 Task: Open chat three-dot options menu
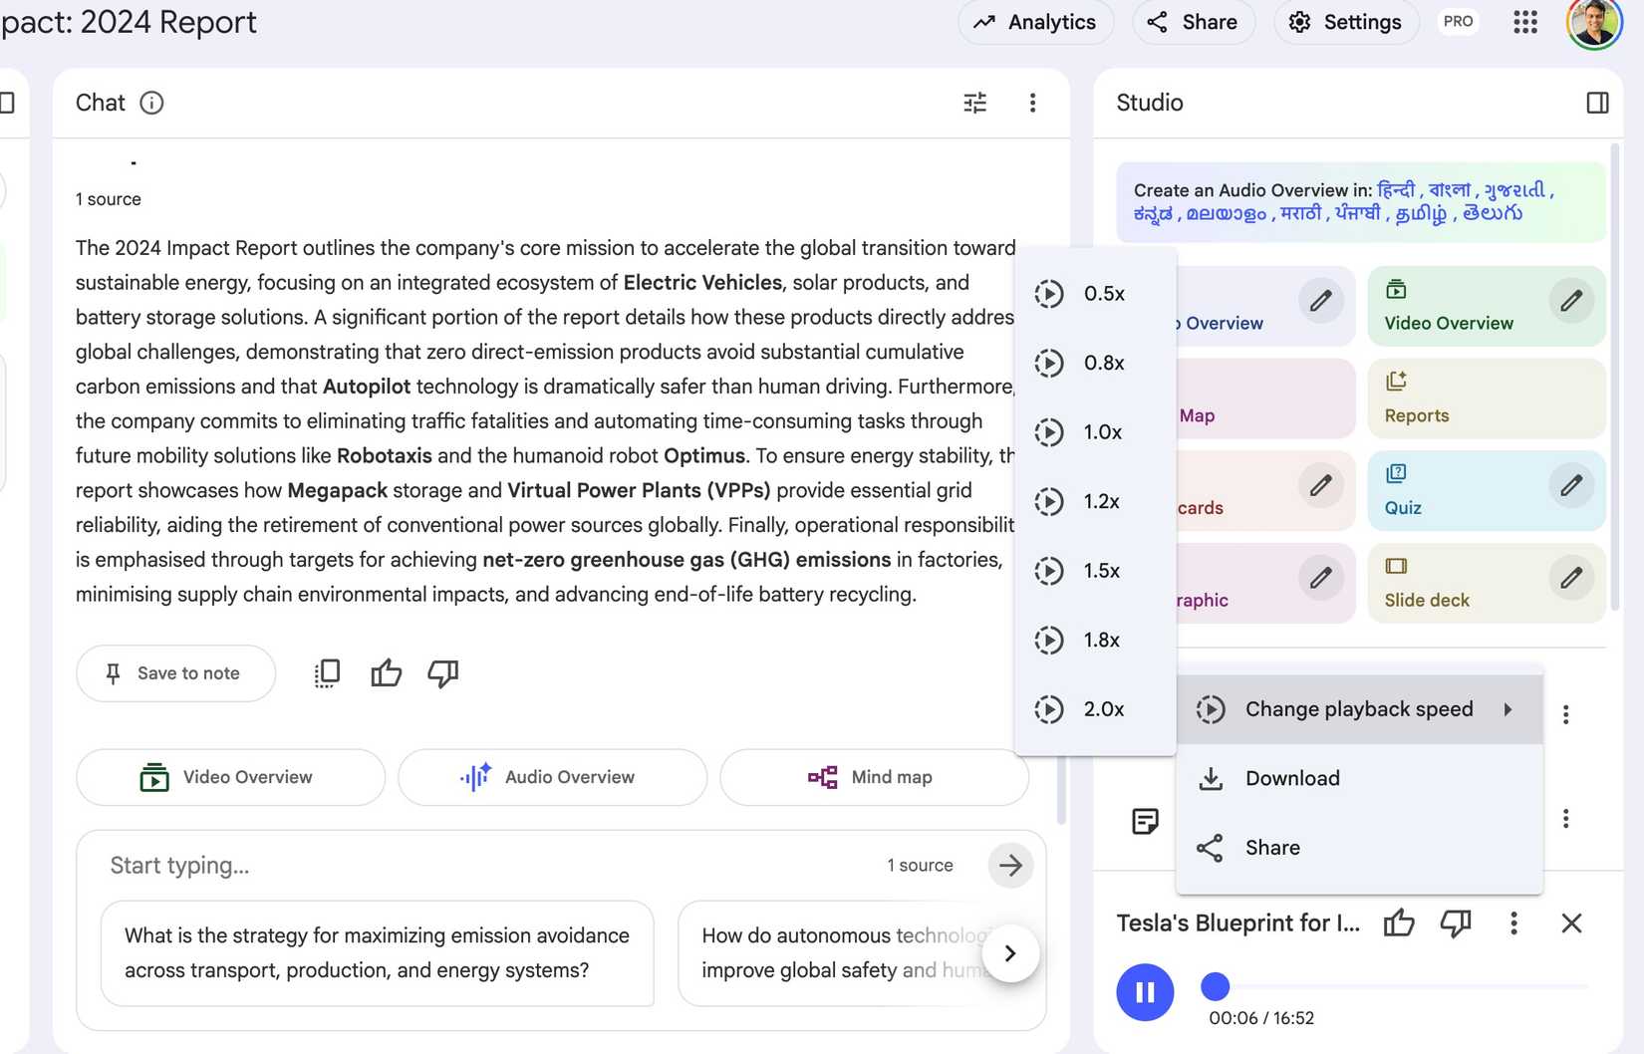point(1032,103)
